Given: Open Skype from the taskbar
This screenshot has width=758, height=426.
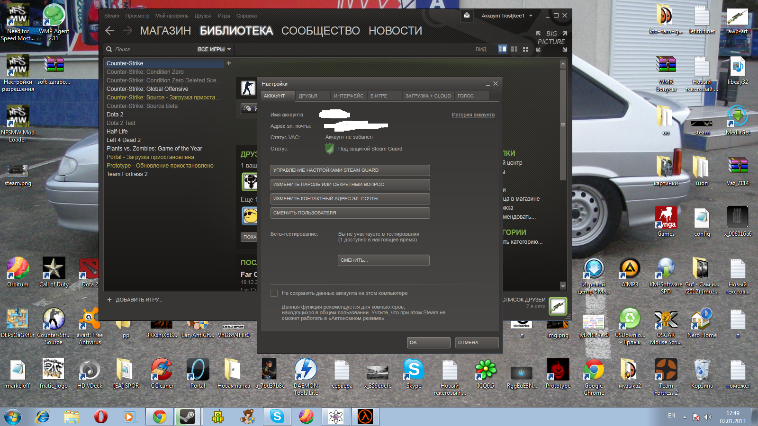Looking at the screenshot, I should point(277,417).
